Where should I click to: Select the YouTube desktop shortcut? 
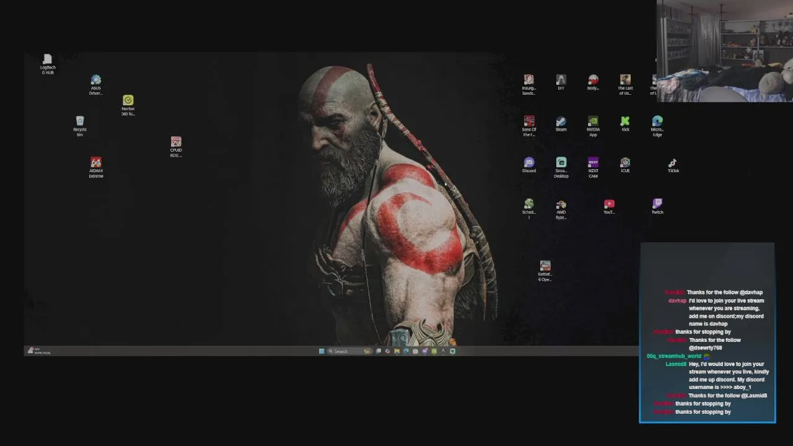pyautogui.click(x=609, y=207)
